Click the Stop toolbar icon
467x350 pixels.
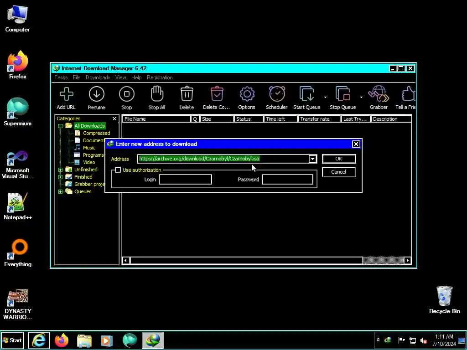click(x=127, y=94)
